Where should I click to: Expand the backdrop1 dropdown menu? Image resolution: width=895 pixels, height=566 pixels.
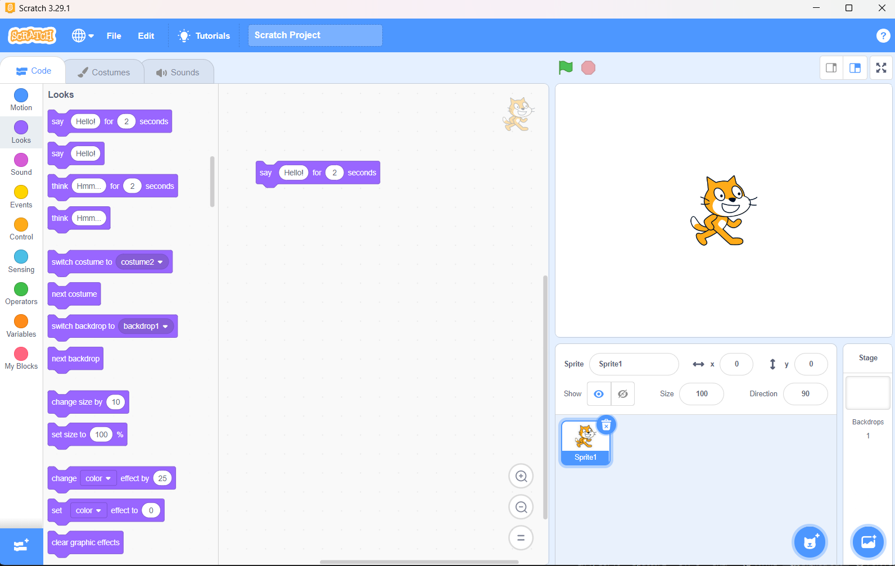tap(165, 327)
